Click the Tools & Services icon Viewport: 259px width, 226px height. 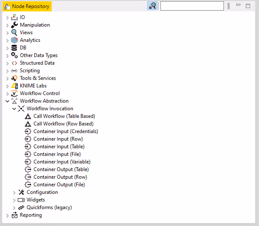click(x=14, y=78)
